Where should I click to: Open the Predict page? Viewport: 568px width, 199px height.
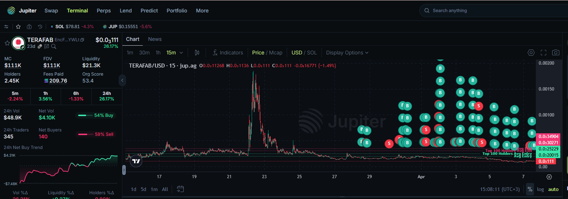pos(149,10)
